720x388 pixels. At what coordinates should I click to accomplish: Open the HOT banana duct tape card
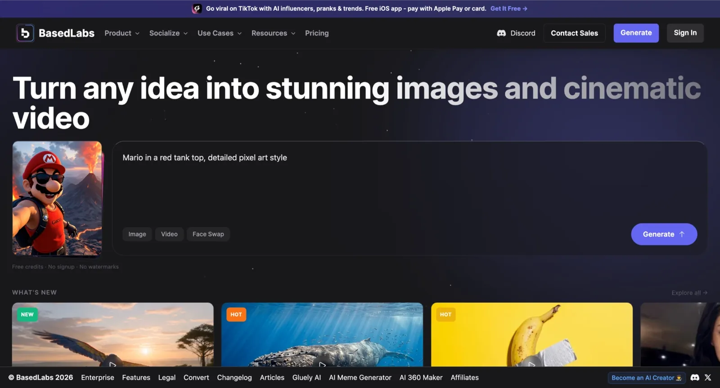point(532,334)
